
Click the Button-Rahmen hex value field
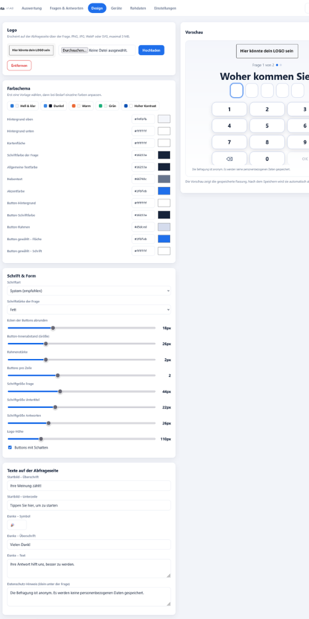pyautogui.click(x=143, y=227)
